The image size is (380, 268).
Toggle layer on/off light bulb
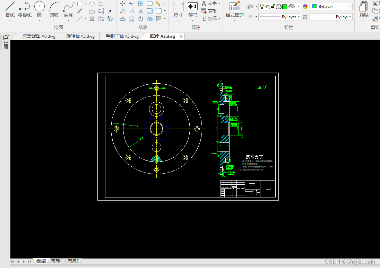[x=262, y=7]
